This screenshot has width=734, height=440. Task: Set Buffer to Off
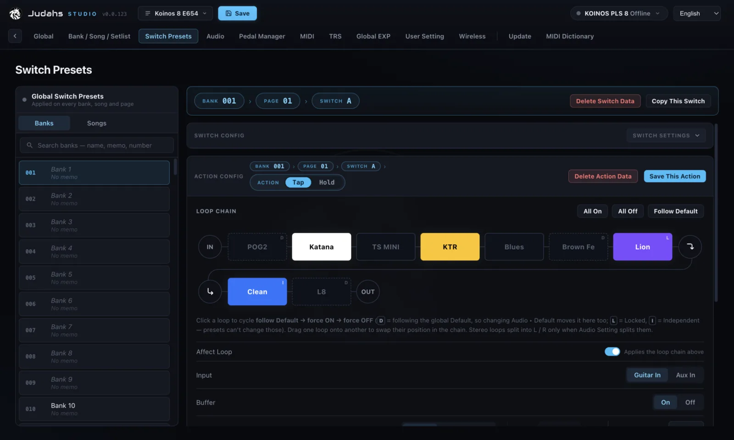pyautogui.click(x=690, y=402)
